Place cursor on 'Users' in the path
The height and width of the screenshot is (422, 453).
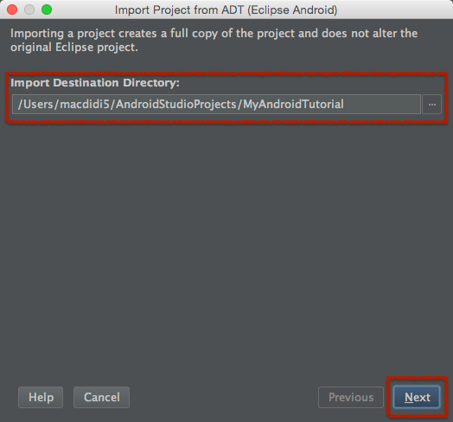38,105
